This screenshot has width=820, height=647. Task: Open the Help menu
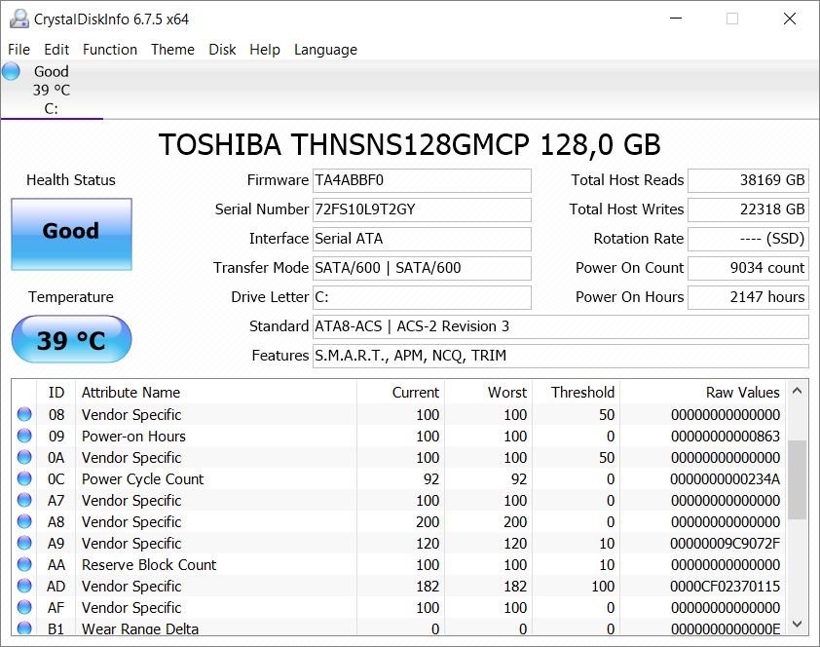click(x=265, y=49)
